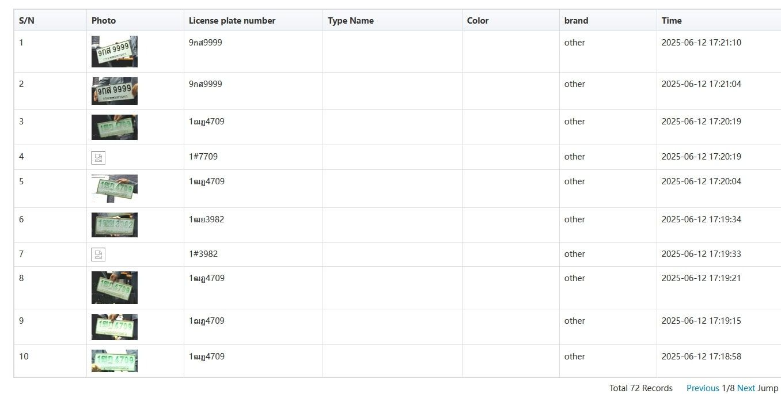Click the Jump page control

tap(768, 388)
